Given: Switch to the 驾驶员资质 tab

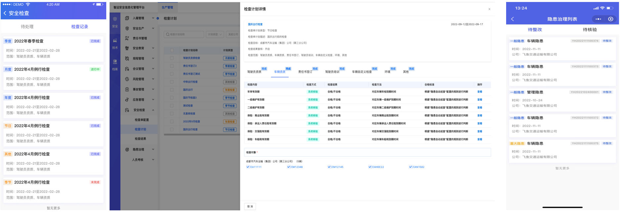Looking at the screenshot, I should click(x=254, y=72).
